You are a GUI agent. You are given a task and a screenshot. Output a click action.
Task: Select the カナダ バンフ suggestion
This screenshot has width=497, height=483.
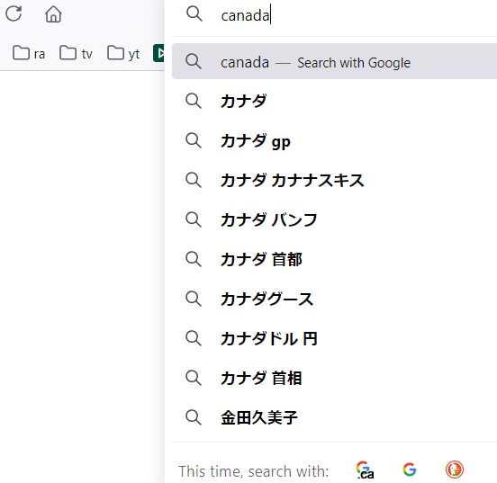click(334, 219)
